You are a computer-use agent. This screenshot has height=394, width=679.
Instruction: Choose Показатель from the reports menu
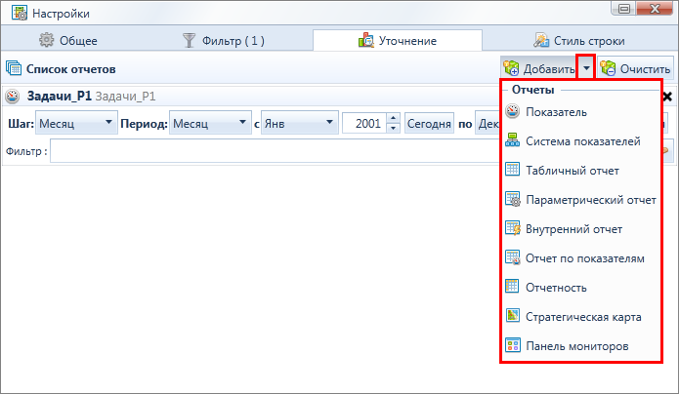coord(580,112)
